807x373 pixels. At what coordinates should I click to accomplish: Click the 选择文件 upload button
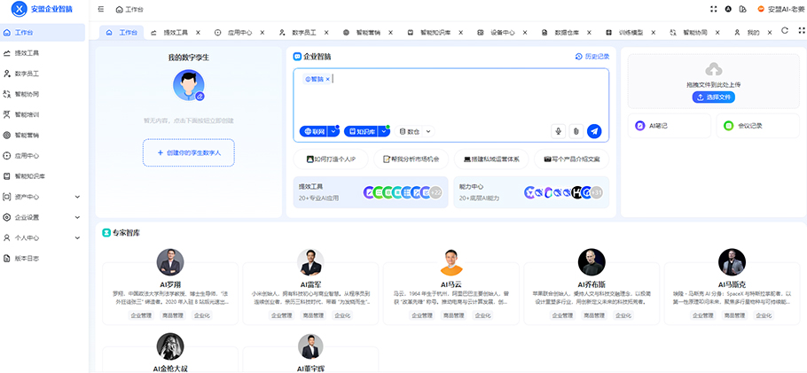tap(714, 97)
